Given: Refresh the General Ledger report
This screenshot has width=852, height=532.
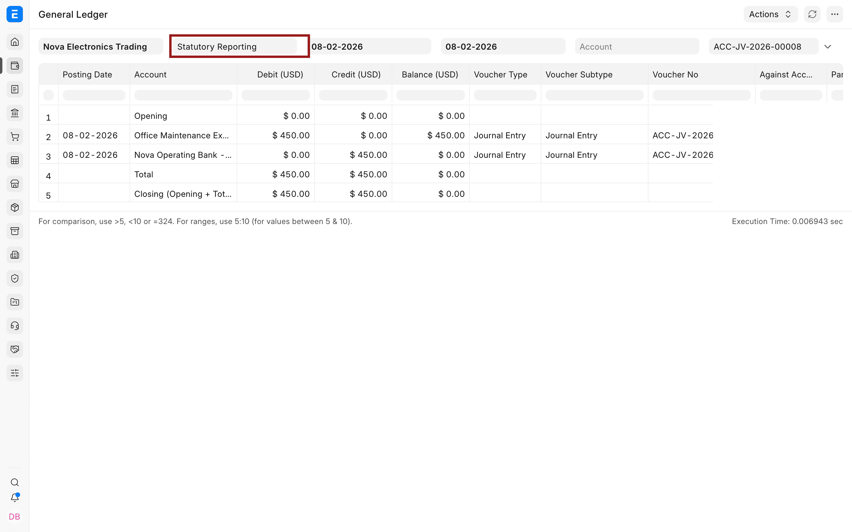Looking at the screenshot, I should point(812,14).
